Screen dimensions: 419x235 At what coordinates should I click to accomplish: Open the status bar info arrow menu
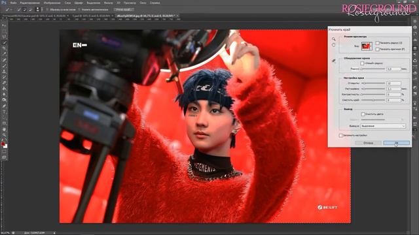click(x=54, y=233)
